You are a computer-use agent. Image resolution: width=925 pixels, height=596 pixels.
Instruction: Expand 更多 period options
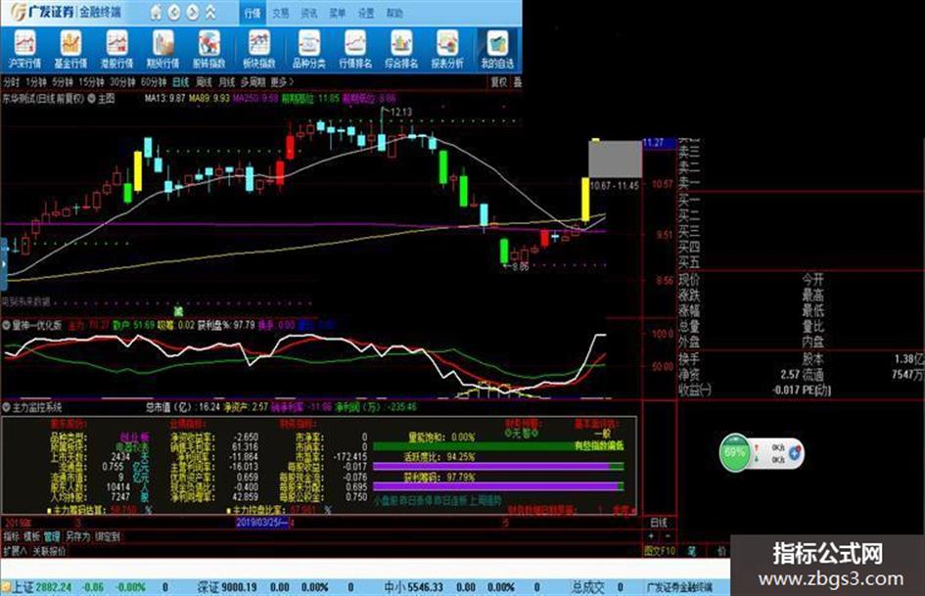click(282, 82)
